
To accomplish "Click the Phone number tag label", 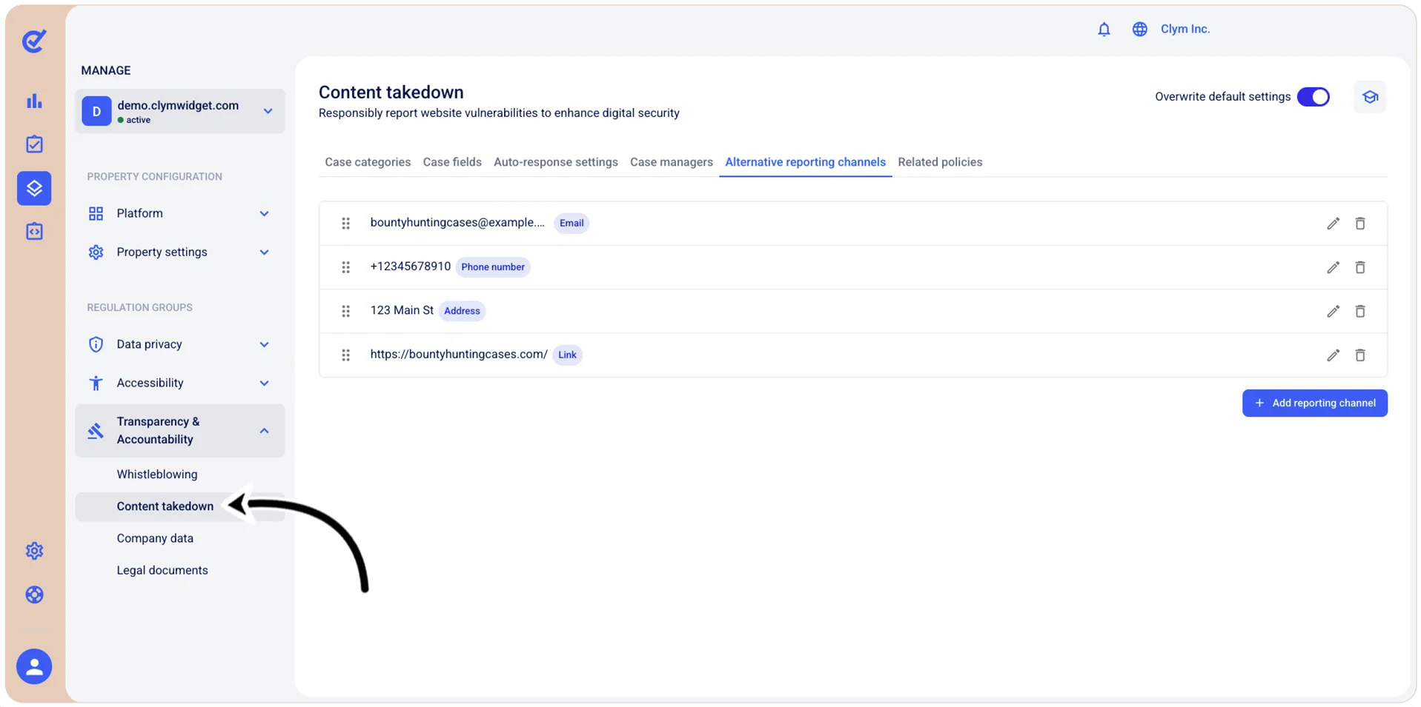I will (x=493, y=267).
